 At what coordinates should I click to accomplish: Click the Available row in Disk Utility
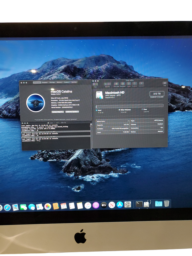(113, 129)
